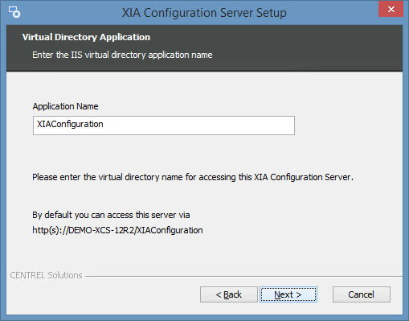Click the http(s)://DEMO-XCS-12R2/XIAConfiguration URL text

tap(117, 230)
